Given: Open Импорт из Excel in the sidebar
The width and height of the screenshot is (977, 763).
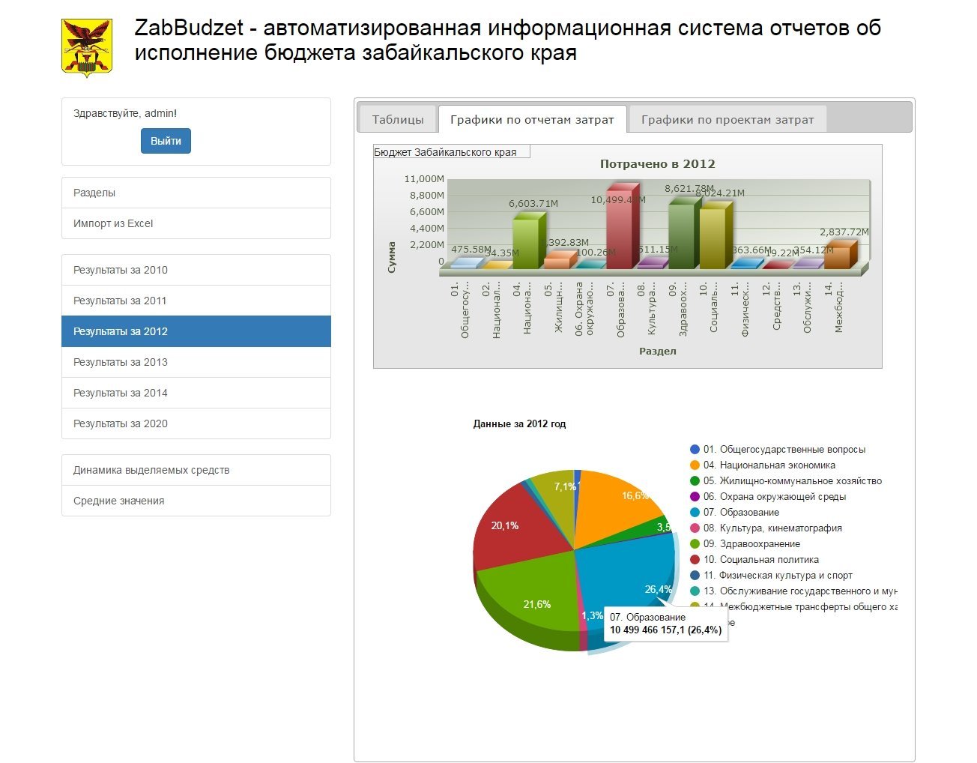Looking at the screenshot, I should [x=196, y=223].
